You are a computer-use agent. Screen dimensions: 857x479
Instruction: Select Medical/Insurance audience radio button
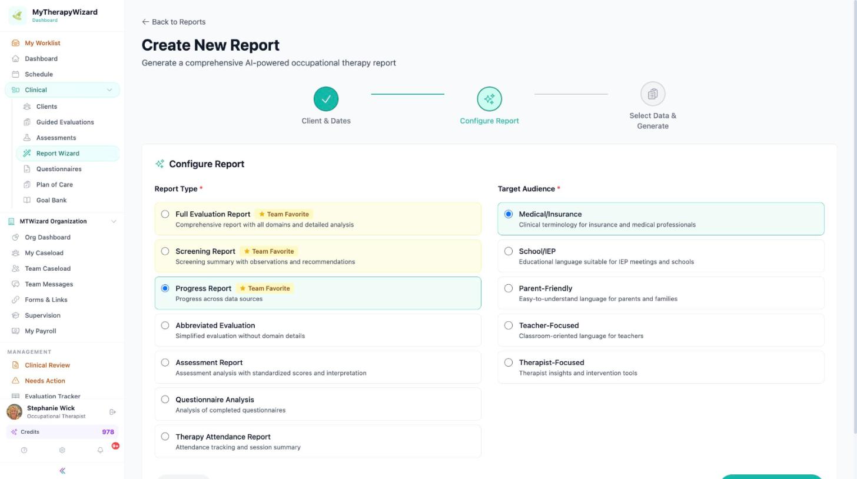coord(509,214)
